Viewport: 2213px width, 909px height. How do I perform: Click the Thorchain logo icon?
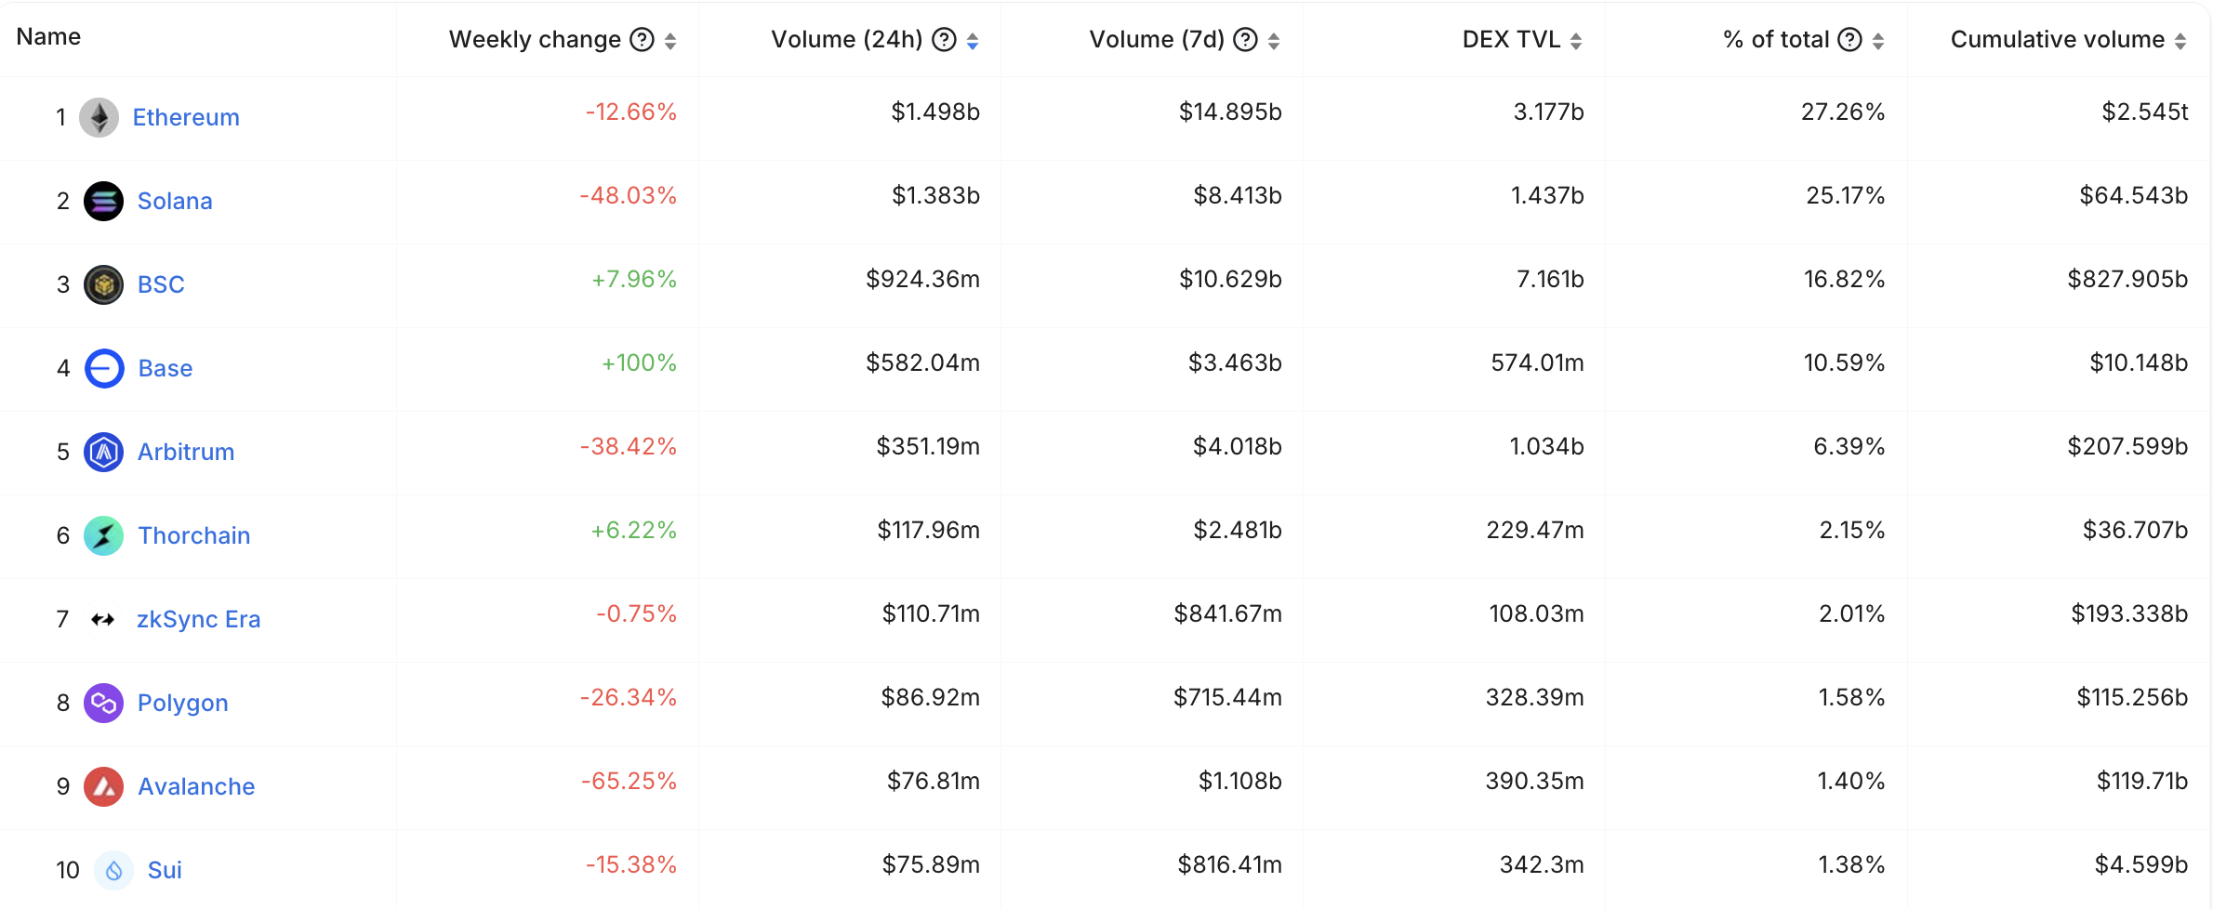point(103,535)
